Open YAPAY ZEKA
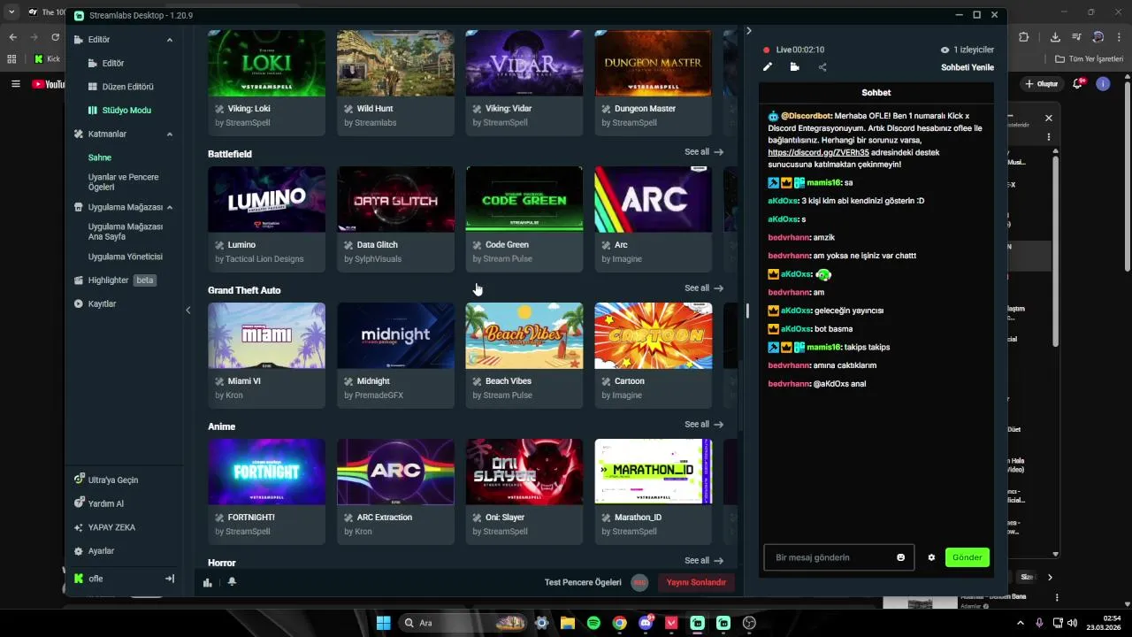This screenshot has width=1132, height=637. pyautogui.click(x=104, y=527)
